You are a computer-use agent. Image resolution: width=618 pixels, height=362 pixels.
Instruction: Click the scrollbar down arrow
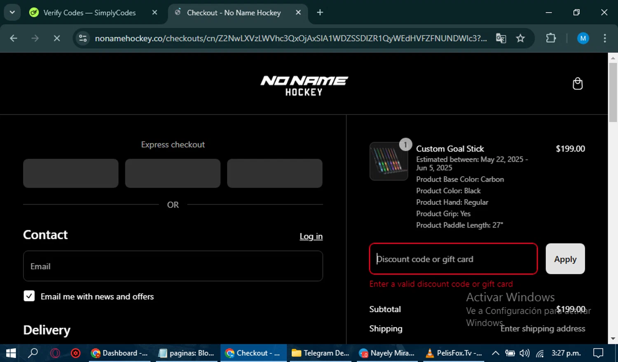(613, 339)
